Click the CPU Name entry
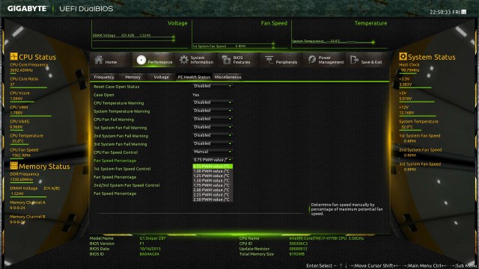 pos(302,238)
